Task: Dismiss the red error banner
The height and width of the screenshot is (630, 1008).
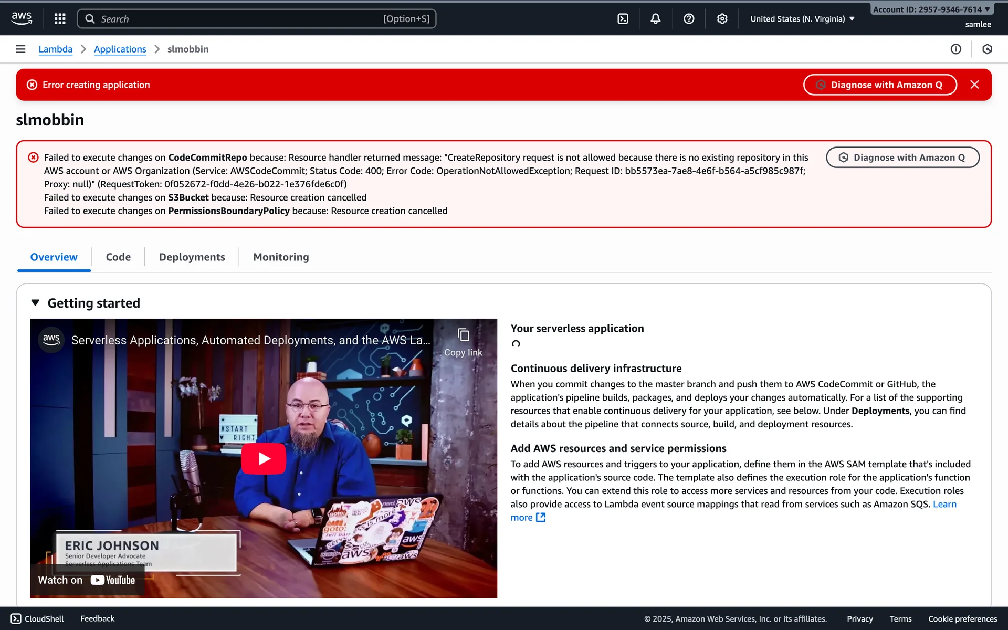Action: 974,85
